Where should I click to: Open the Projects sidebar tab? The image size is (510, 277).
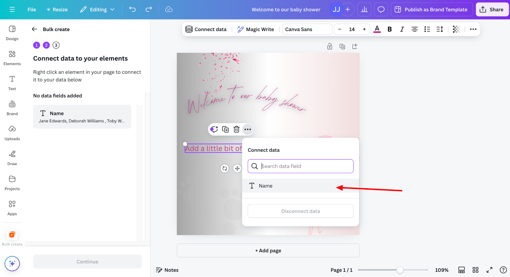click(x=12, y=183)
